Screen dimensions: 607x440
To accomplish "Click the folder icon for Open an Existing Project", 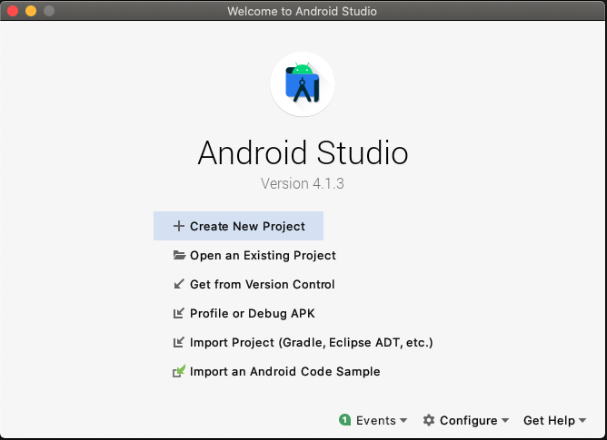I will point(179,255).
